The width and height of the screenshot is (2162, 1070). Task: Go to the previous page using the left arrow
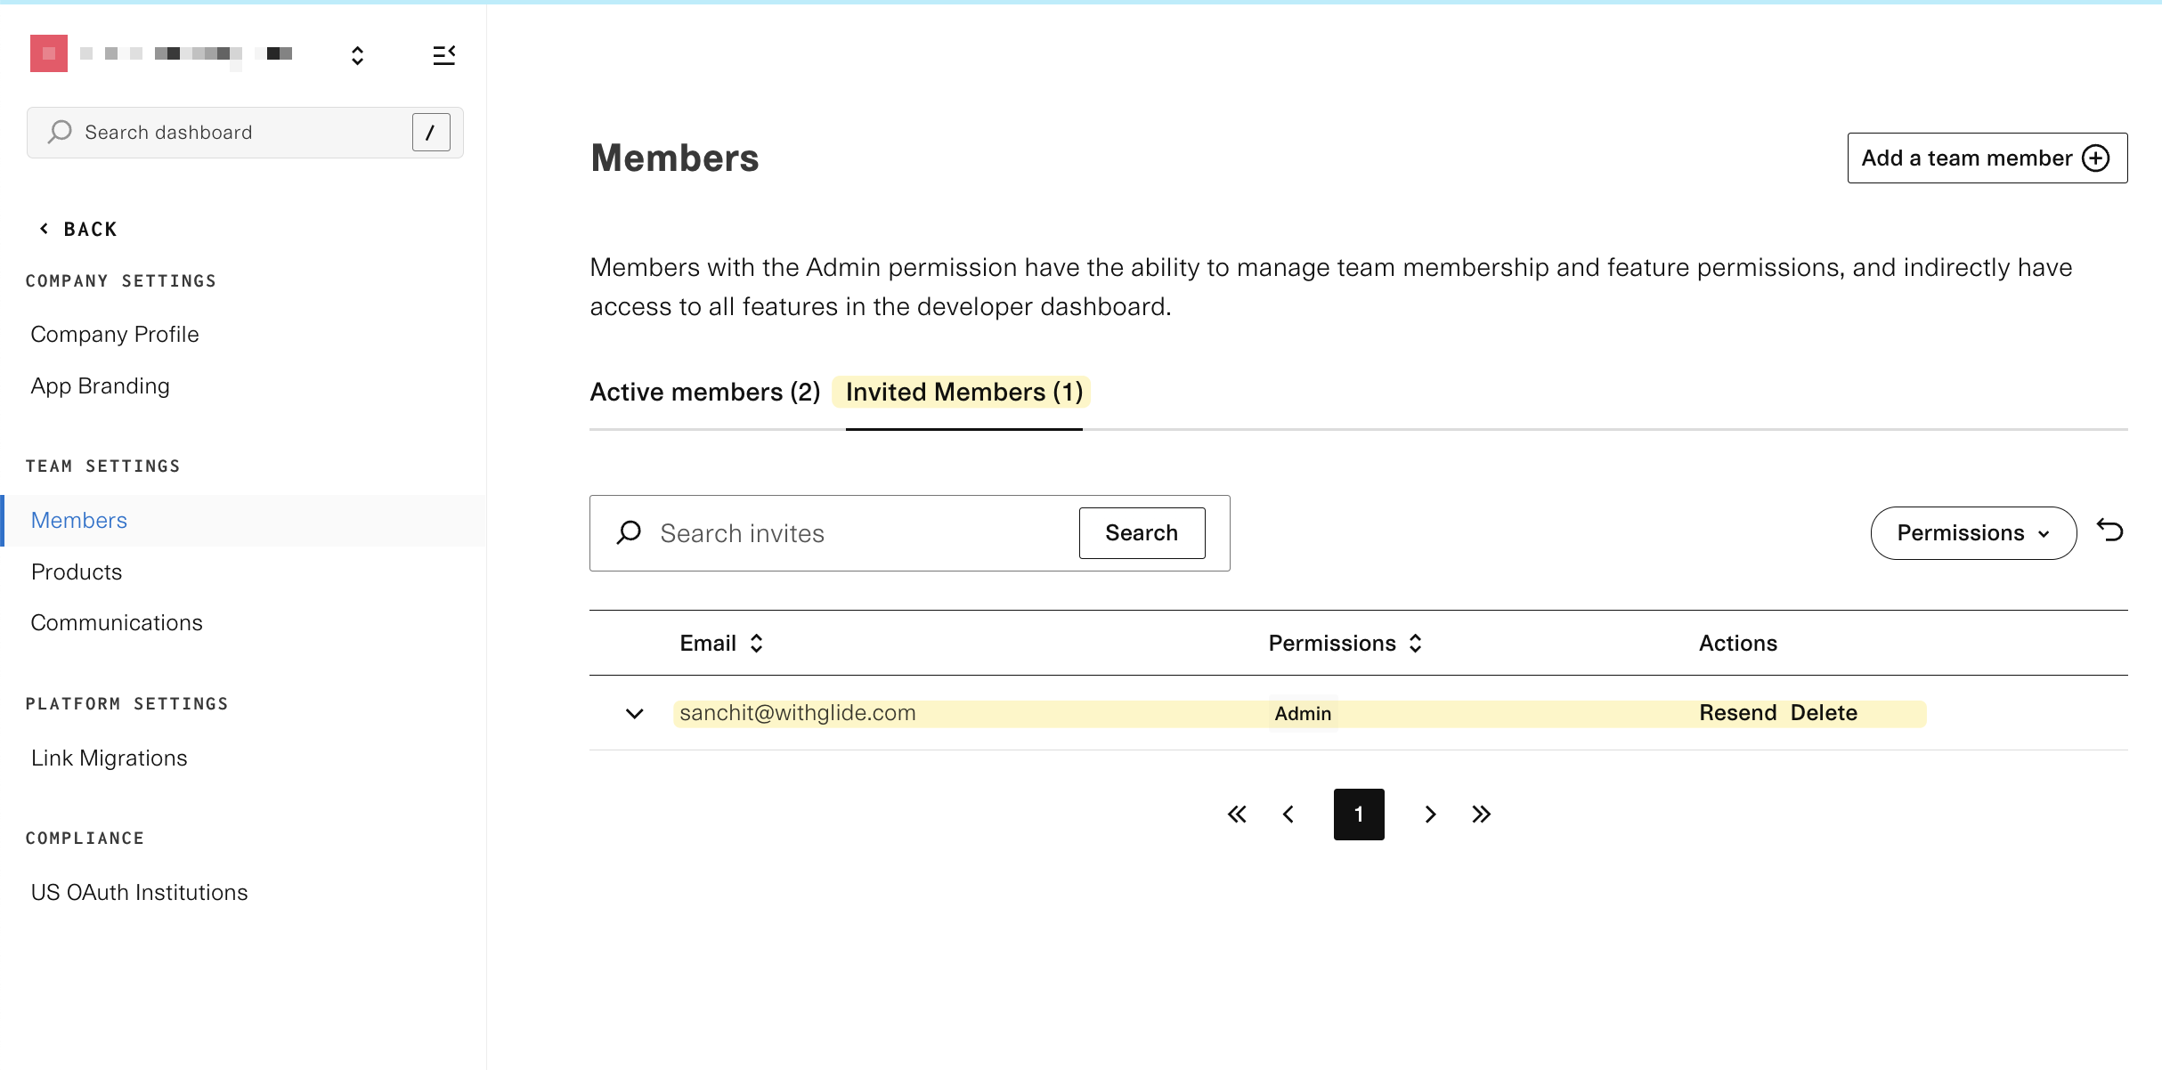(x=1288, y=814)
